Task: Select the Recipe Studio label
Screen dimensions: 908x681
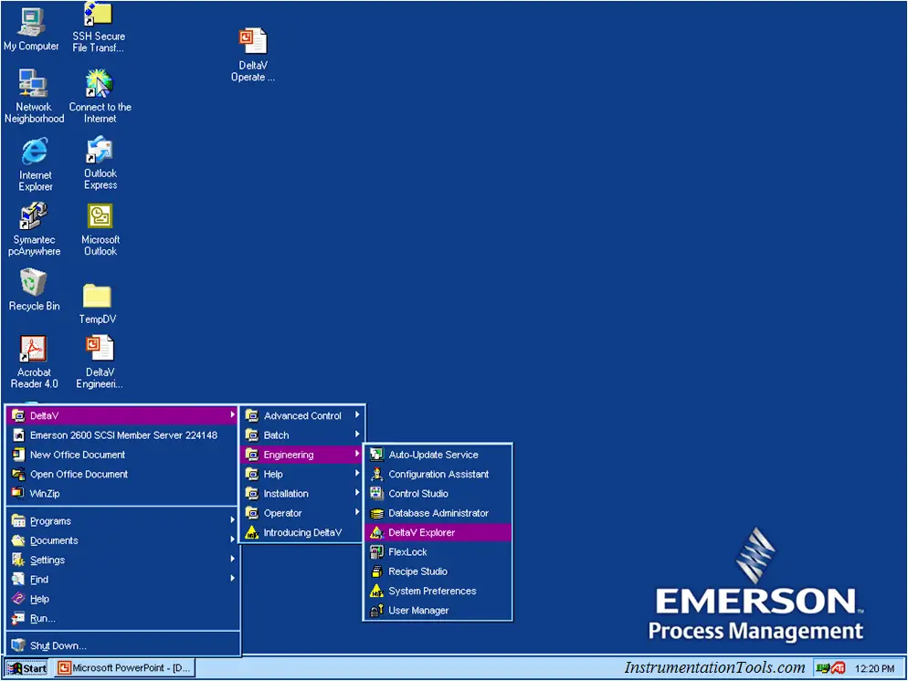Action: click(x=417, y=571)
